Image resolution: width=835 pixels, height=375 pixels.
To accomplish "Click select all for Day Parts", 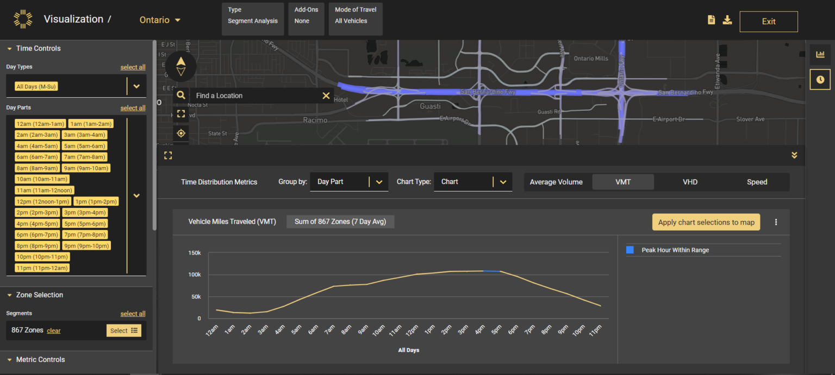I will 133,107.
